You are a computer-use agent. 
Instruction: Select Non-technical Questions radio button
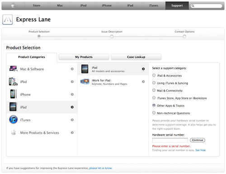click(154, 113)
